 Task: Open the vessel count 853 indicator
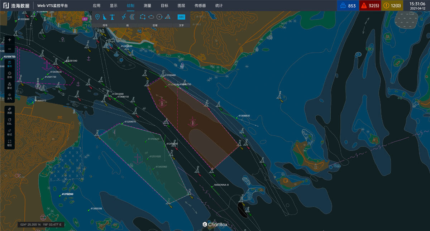(348, 6)
